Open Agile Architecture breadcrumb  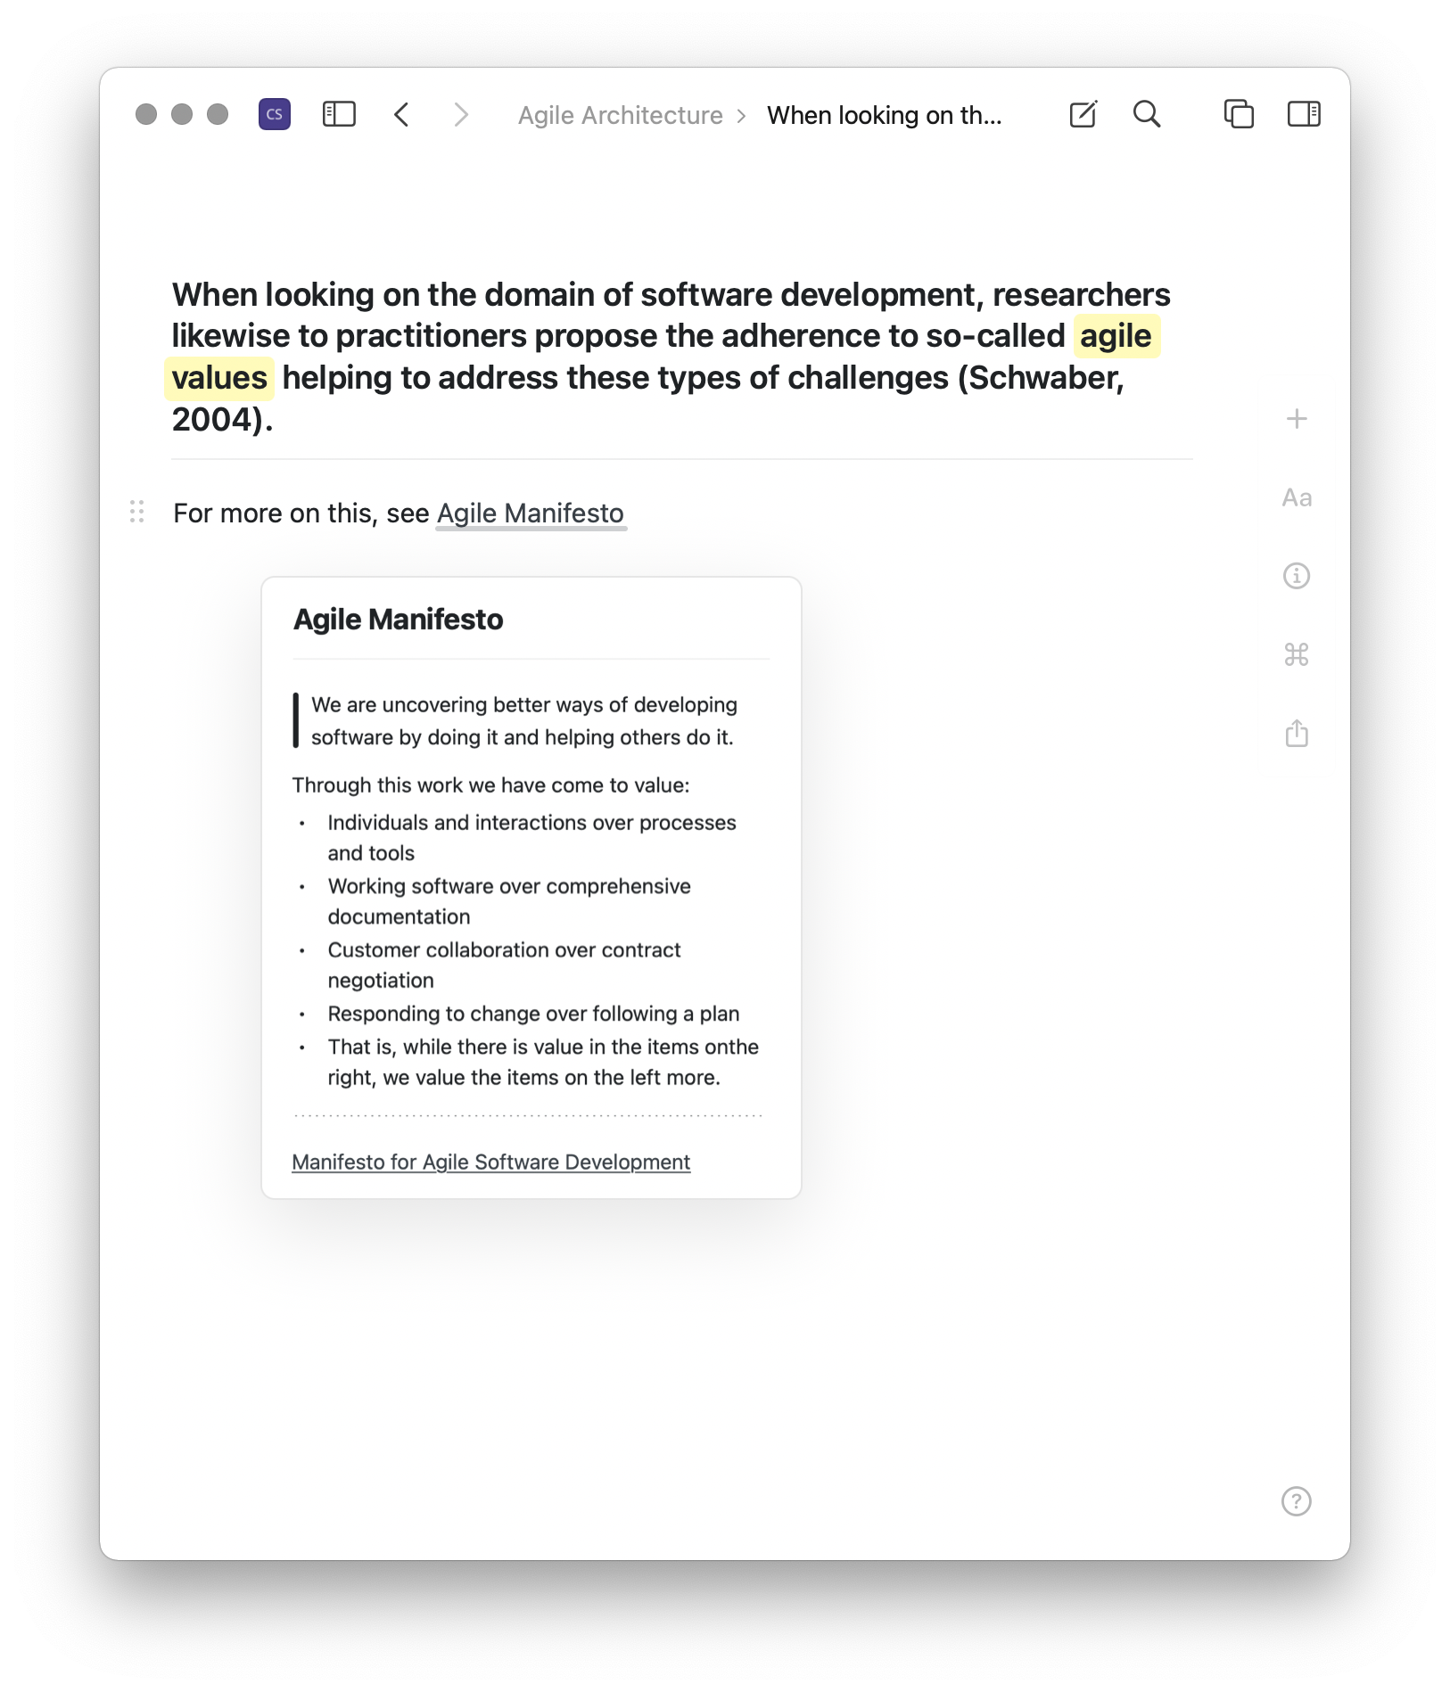621,115
